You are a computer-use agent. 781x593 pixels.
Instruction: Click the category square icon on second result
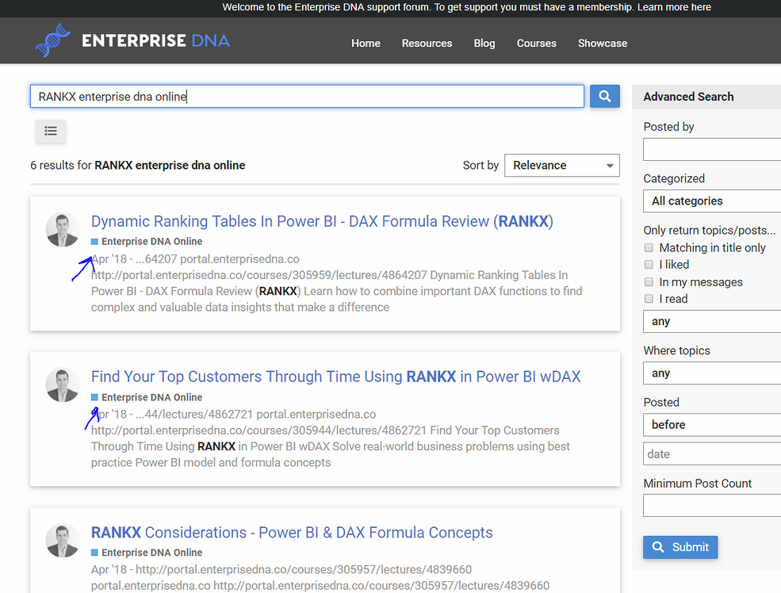click(95, 396)
